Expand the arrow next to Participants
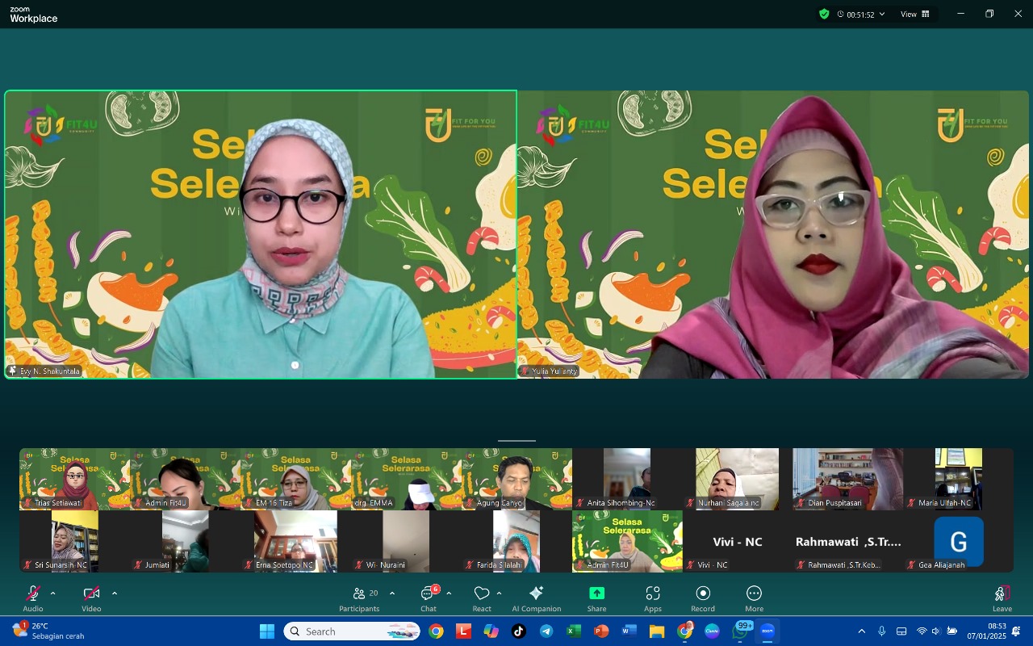1033x646 pixels. coord(392,594)
